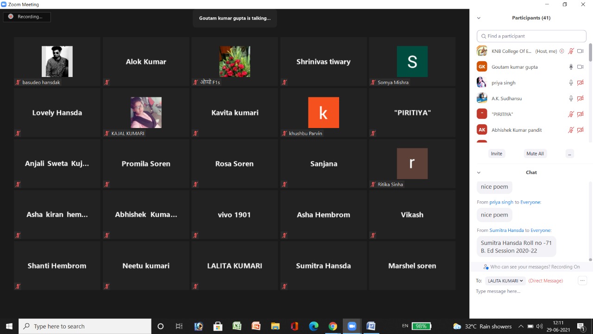
Task: Open File Explorer from the taskbar
Action: coord(275,326)
